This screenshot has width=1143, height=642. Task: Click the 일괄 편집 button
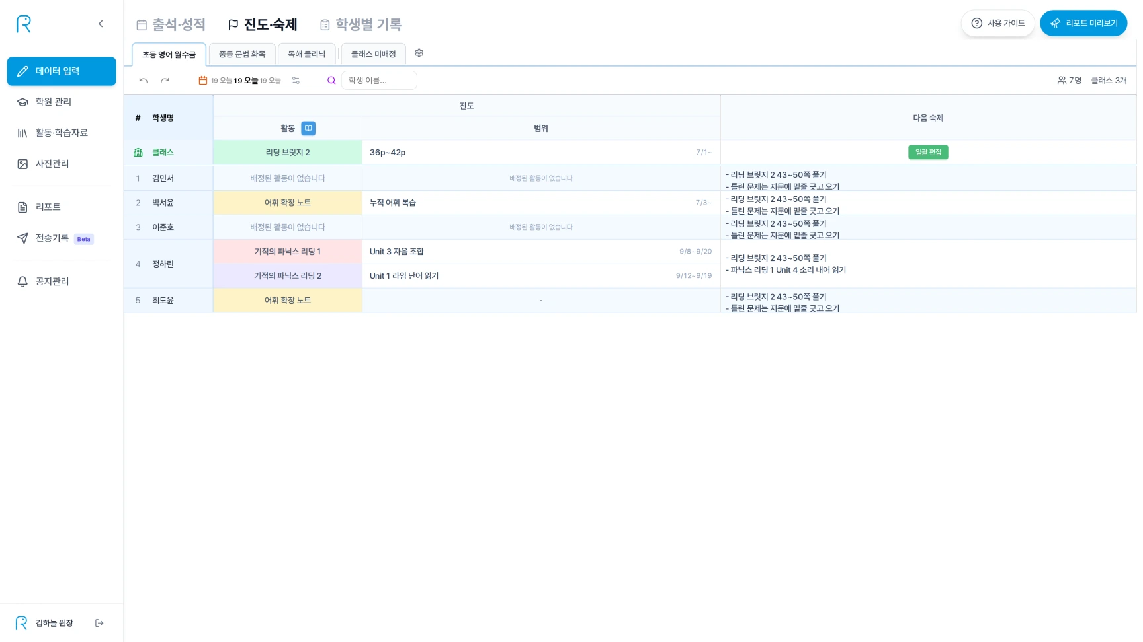[x=928, y=152]
